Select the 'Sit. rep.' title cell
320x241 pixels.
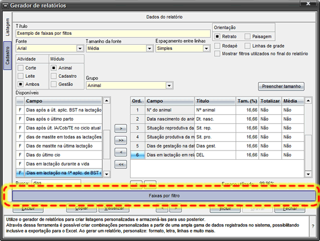pyautogui.click(x=215, y=128)
